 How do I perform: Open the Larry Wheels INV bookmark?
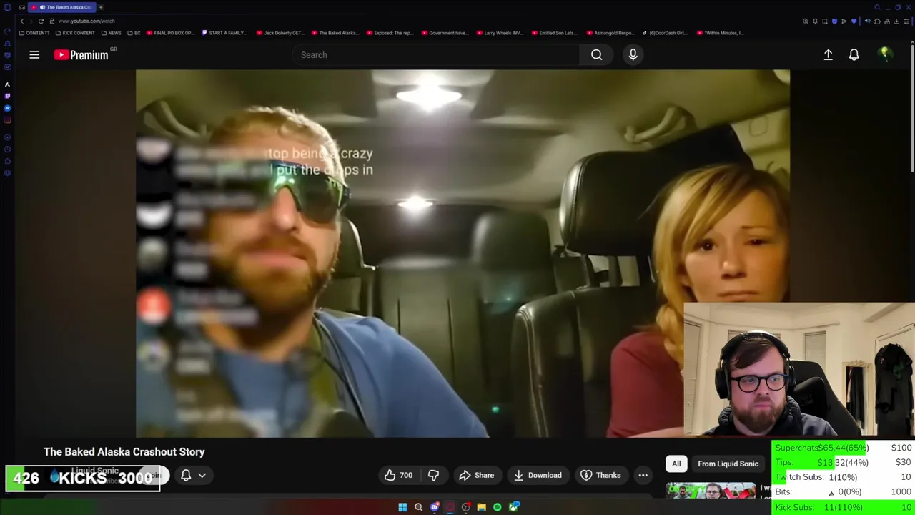tap(500, 33)
